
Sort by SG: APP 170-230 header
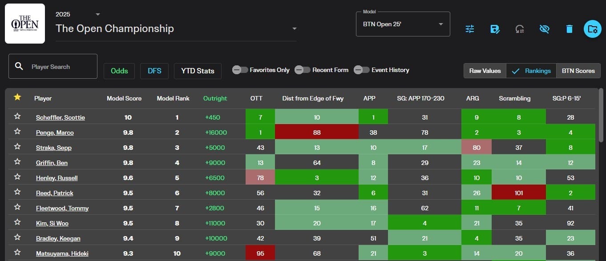click(420, 98)
